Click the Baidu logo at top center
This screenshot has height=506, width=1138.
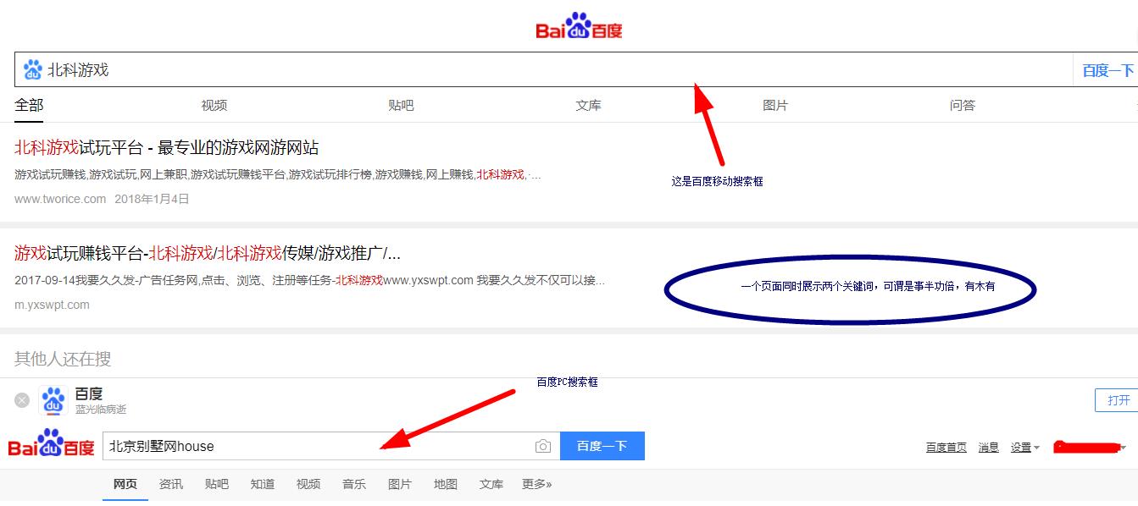click(579, 26)
